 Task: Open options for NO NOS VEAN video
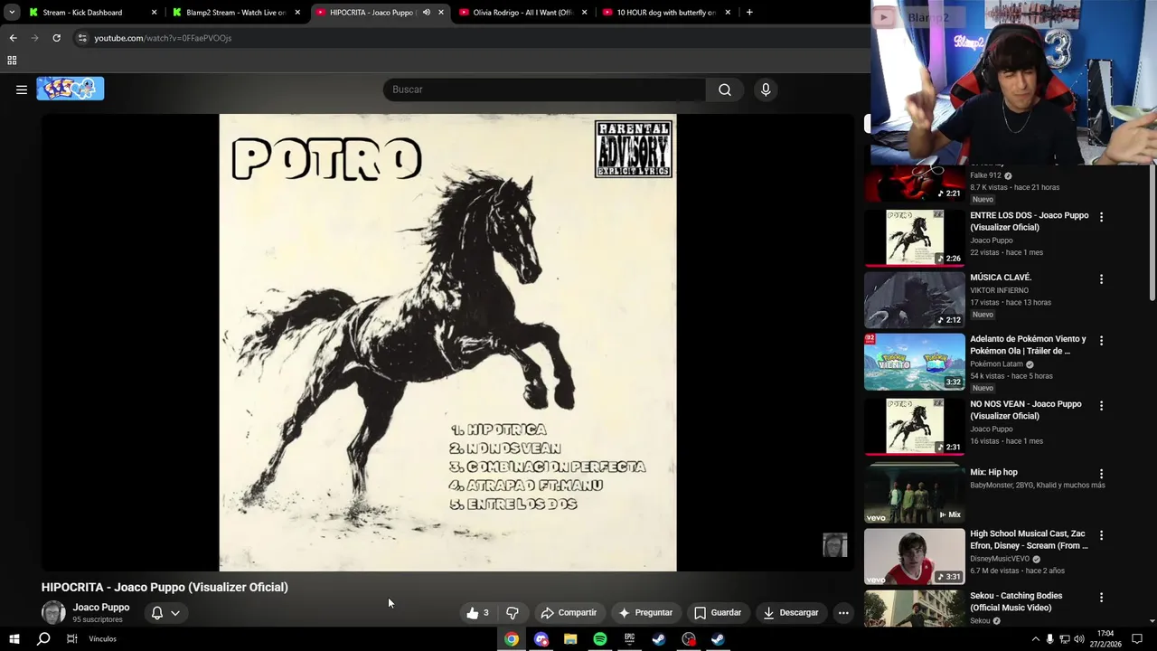pos(1101,406)
